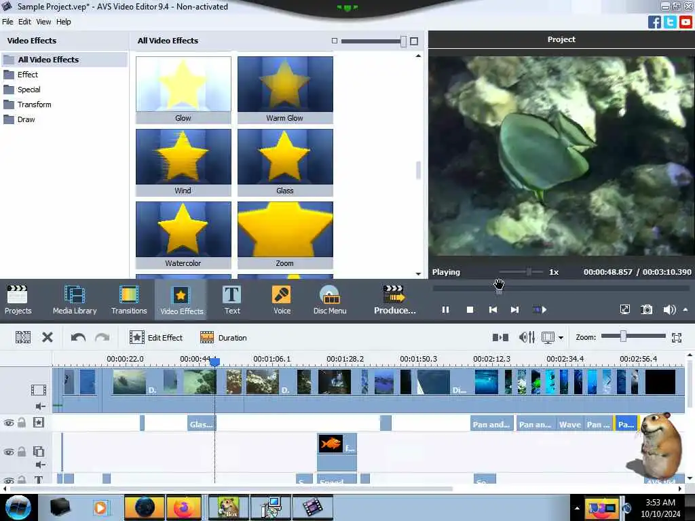Image resolution: width=695 pixels, height=521 pixels.
Task: Open the Media Library
Action: click(75, 299)
